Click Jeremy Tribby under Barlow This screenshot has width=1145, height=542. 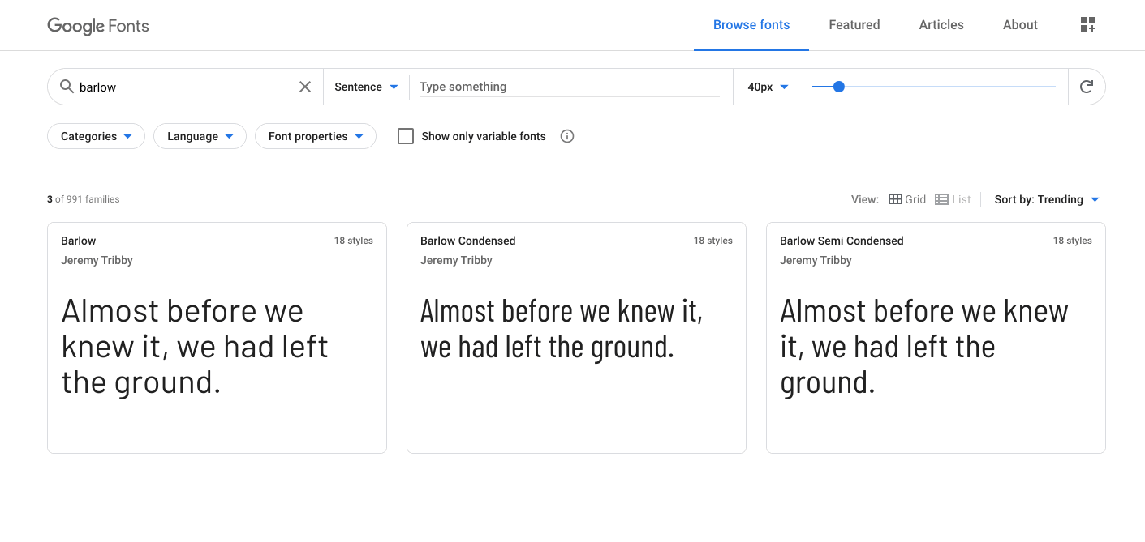(x=97, y=260)
